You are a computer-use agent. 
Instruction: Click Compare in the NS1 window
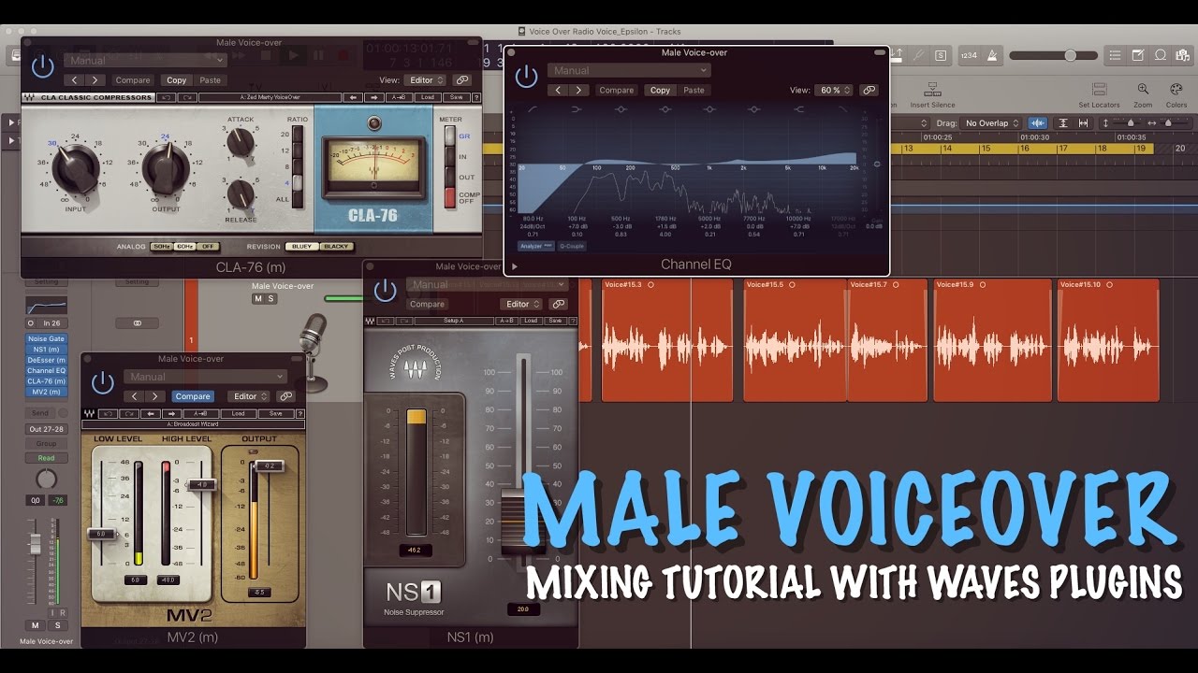tap(427, 304)
